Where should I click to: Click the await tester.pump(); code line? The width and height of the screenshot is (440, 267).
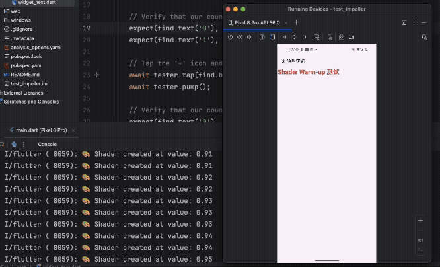click(170, 87)
